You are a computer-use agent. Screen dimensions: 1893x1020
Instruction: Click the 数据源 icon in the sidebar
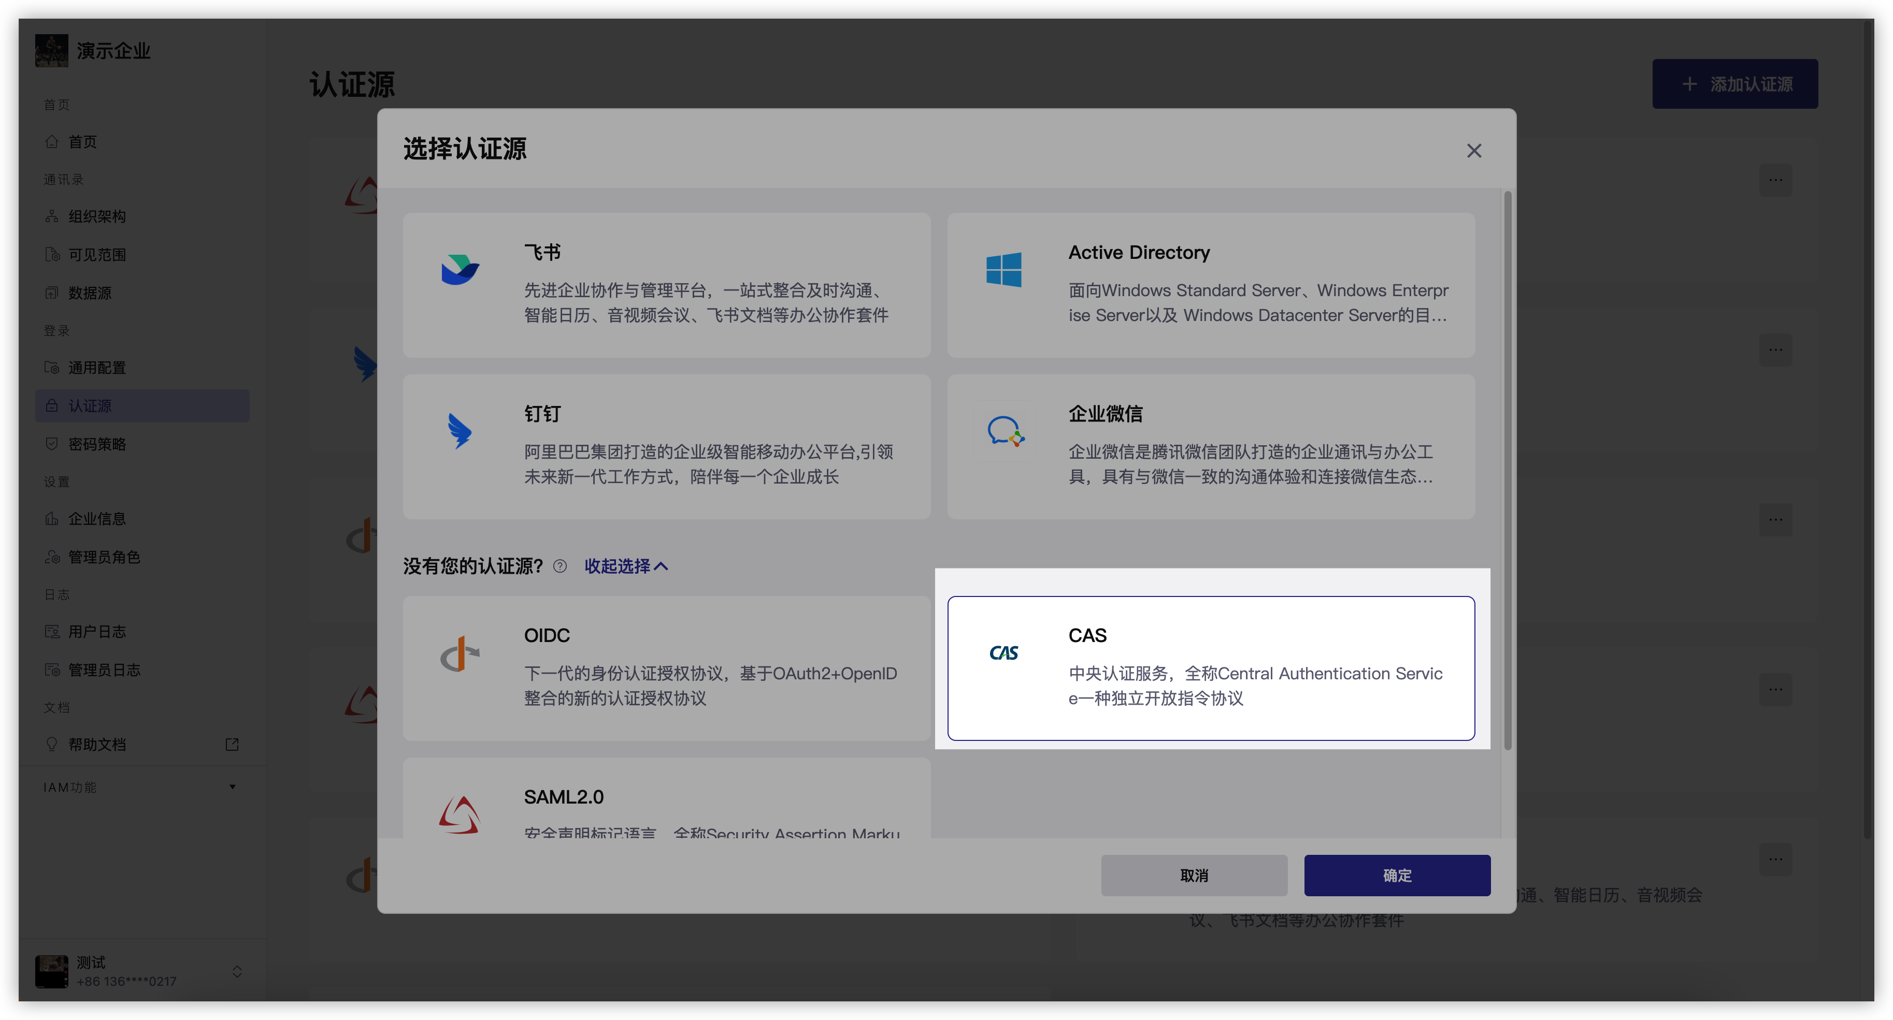pos(51,292)
